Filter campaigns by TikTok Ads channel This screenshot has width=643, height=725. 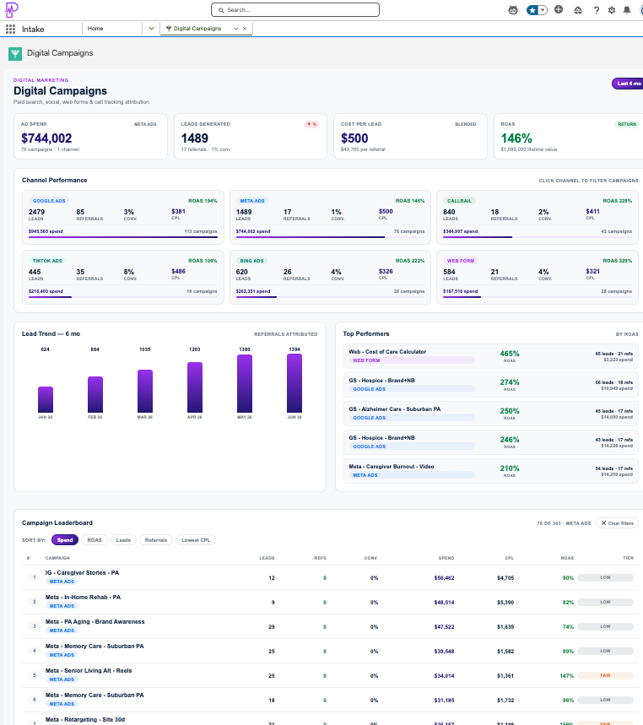(123, 277)
